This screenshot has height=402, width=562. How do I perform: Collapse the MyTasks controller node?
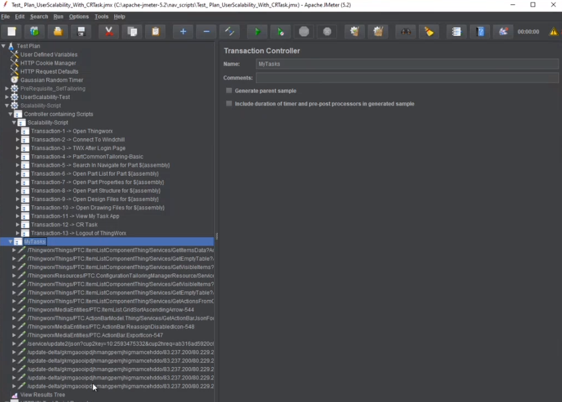[x=10, y=242]
